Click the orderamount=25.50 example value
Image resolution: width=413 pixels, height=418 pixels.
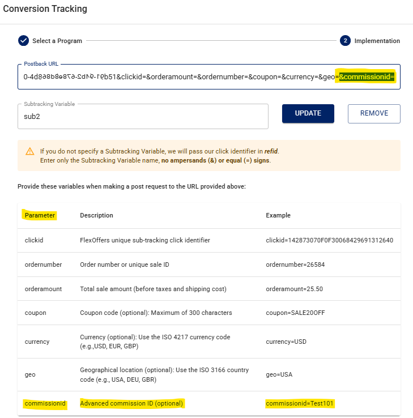click(x=295, y=289)
